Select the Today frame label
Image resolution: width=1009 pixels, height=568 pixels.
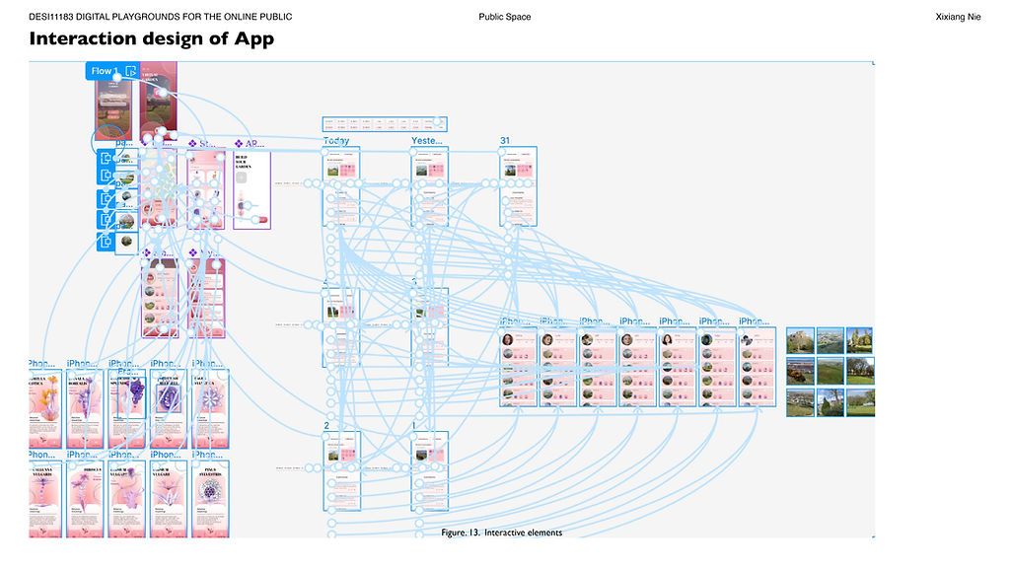pos(336,140)
